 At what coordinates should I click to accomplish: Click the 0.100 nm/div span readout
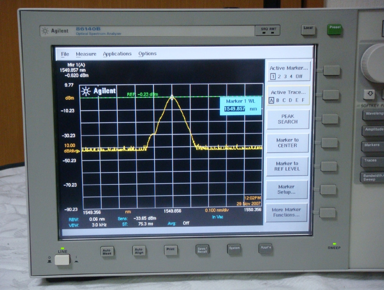coord(217,210)
